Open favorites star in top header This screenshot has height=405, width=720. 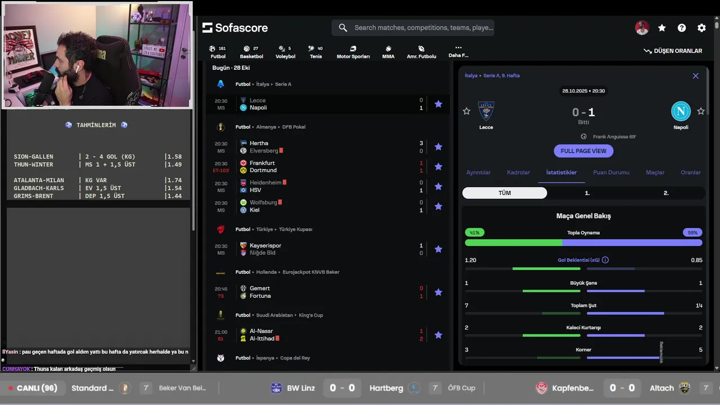tap(662, 28)
